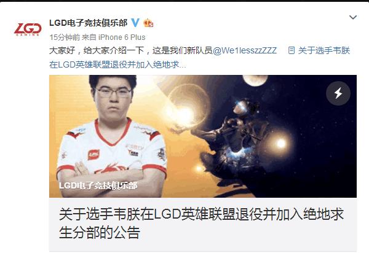
Task: Tap the lightning bolt icon on cover image
Action: tap(338, 93)
